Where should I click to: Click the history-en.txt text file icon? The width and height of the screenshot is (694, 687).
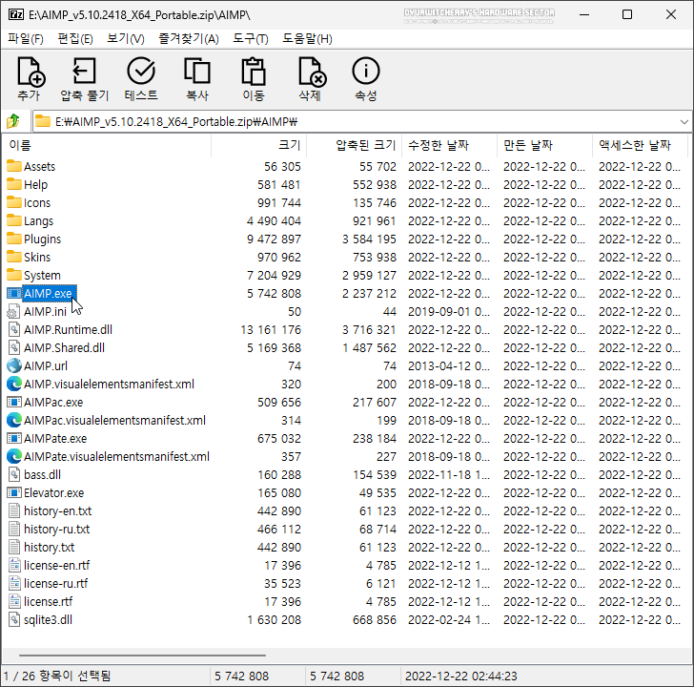coord(14,510)
